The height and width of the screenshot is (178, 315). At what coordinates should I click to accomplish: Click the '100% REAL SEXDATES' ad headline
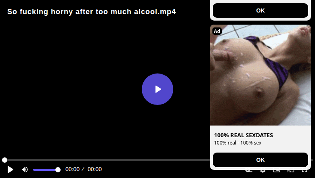pos(244,135)
